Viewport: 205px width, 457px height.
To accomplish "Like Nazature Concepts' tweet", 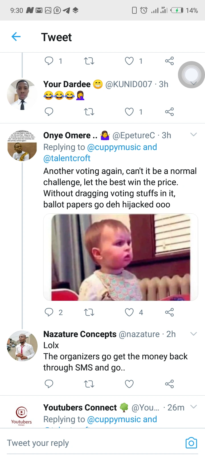I will click(129, 384).
